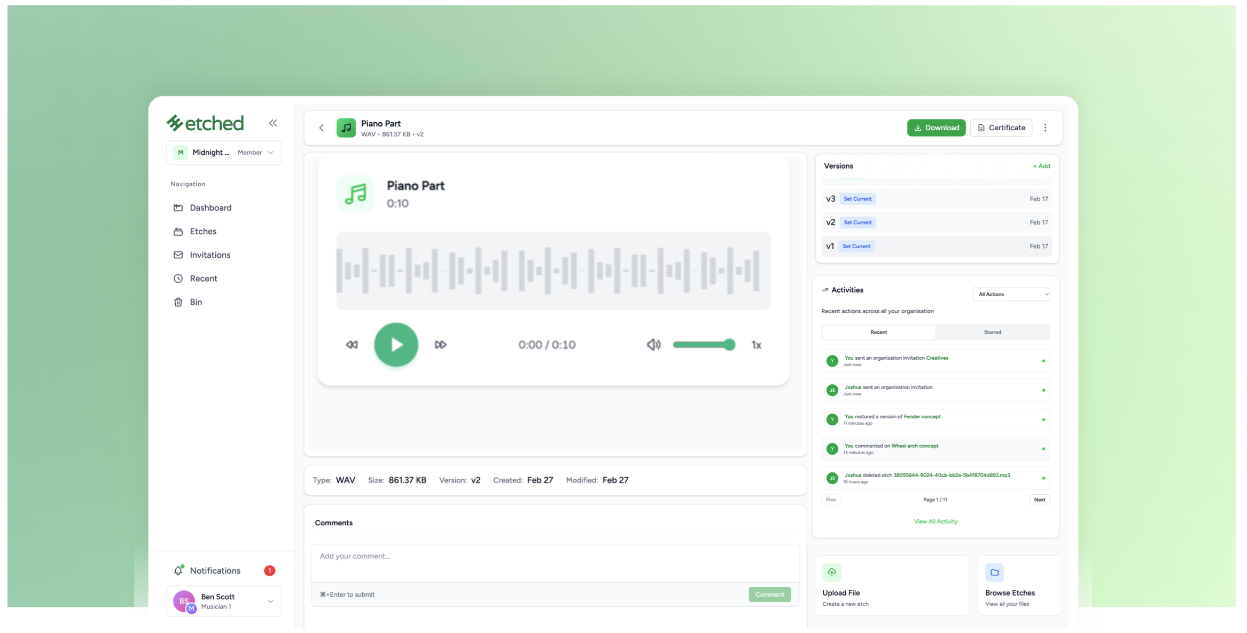This screenshot has height=633, width=1247.
Task: Open the three-dot more options menu
Action: click(1045, 128)
